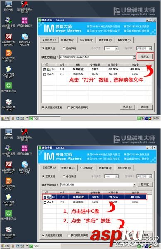
Task: Open image path dropdown arrow in upper window
Action: (x=134, y=57)
